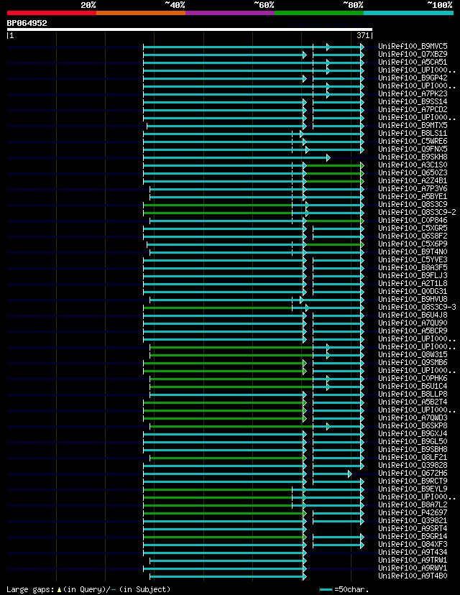Select hit label UniRef100_C0PHK6
The image size is (460, 595).
413,378
